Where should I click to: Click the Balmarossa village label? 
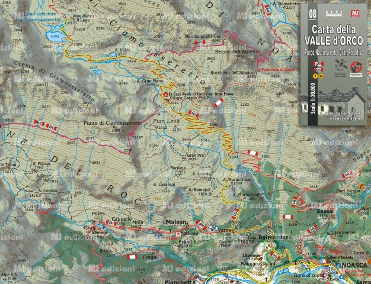tap(273, 238)
